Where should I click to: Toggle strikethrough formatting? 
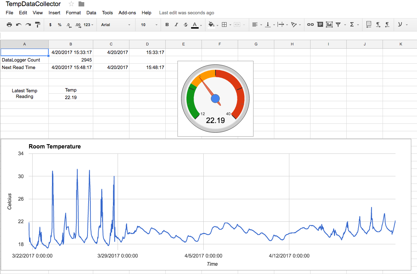(x=185, y=25)
